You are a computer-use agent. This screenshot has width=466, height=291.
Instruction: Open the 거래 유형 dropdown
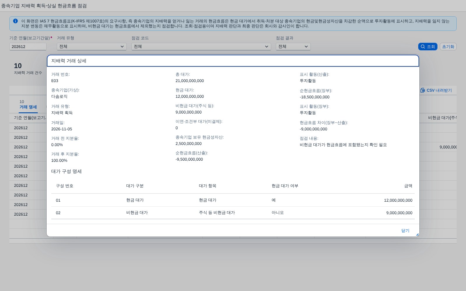(x=91, y=47)
